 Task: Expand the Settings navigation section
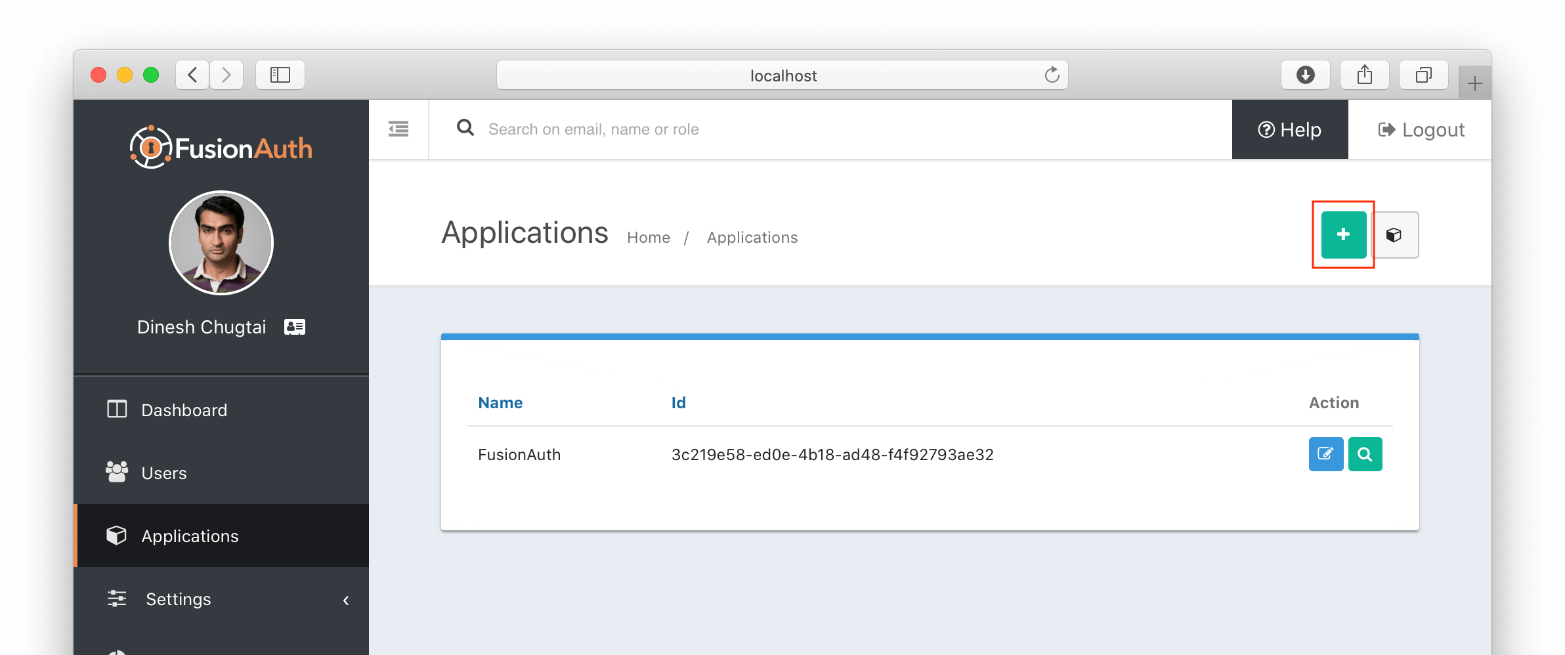[x=178, y=599]
